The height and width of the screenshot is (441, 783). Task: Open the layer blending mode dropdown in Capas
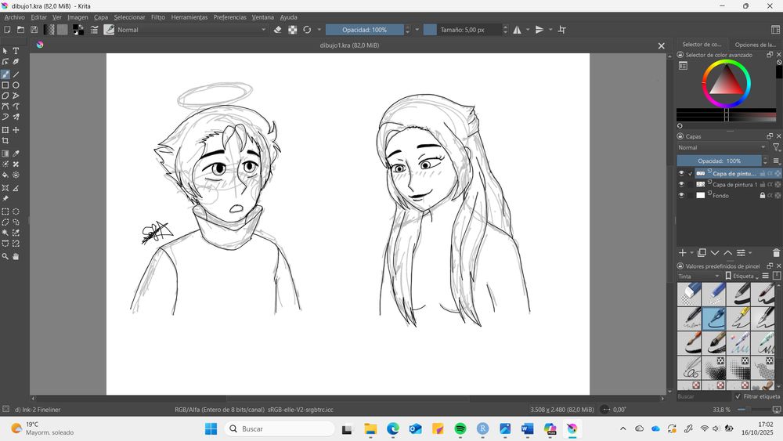[722, 147]
